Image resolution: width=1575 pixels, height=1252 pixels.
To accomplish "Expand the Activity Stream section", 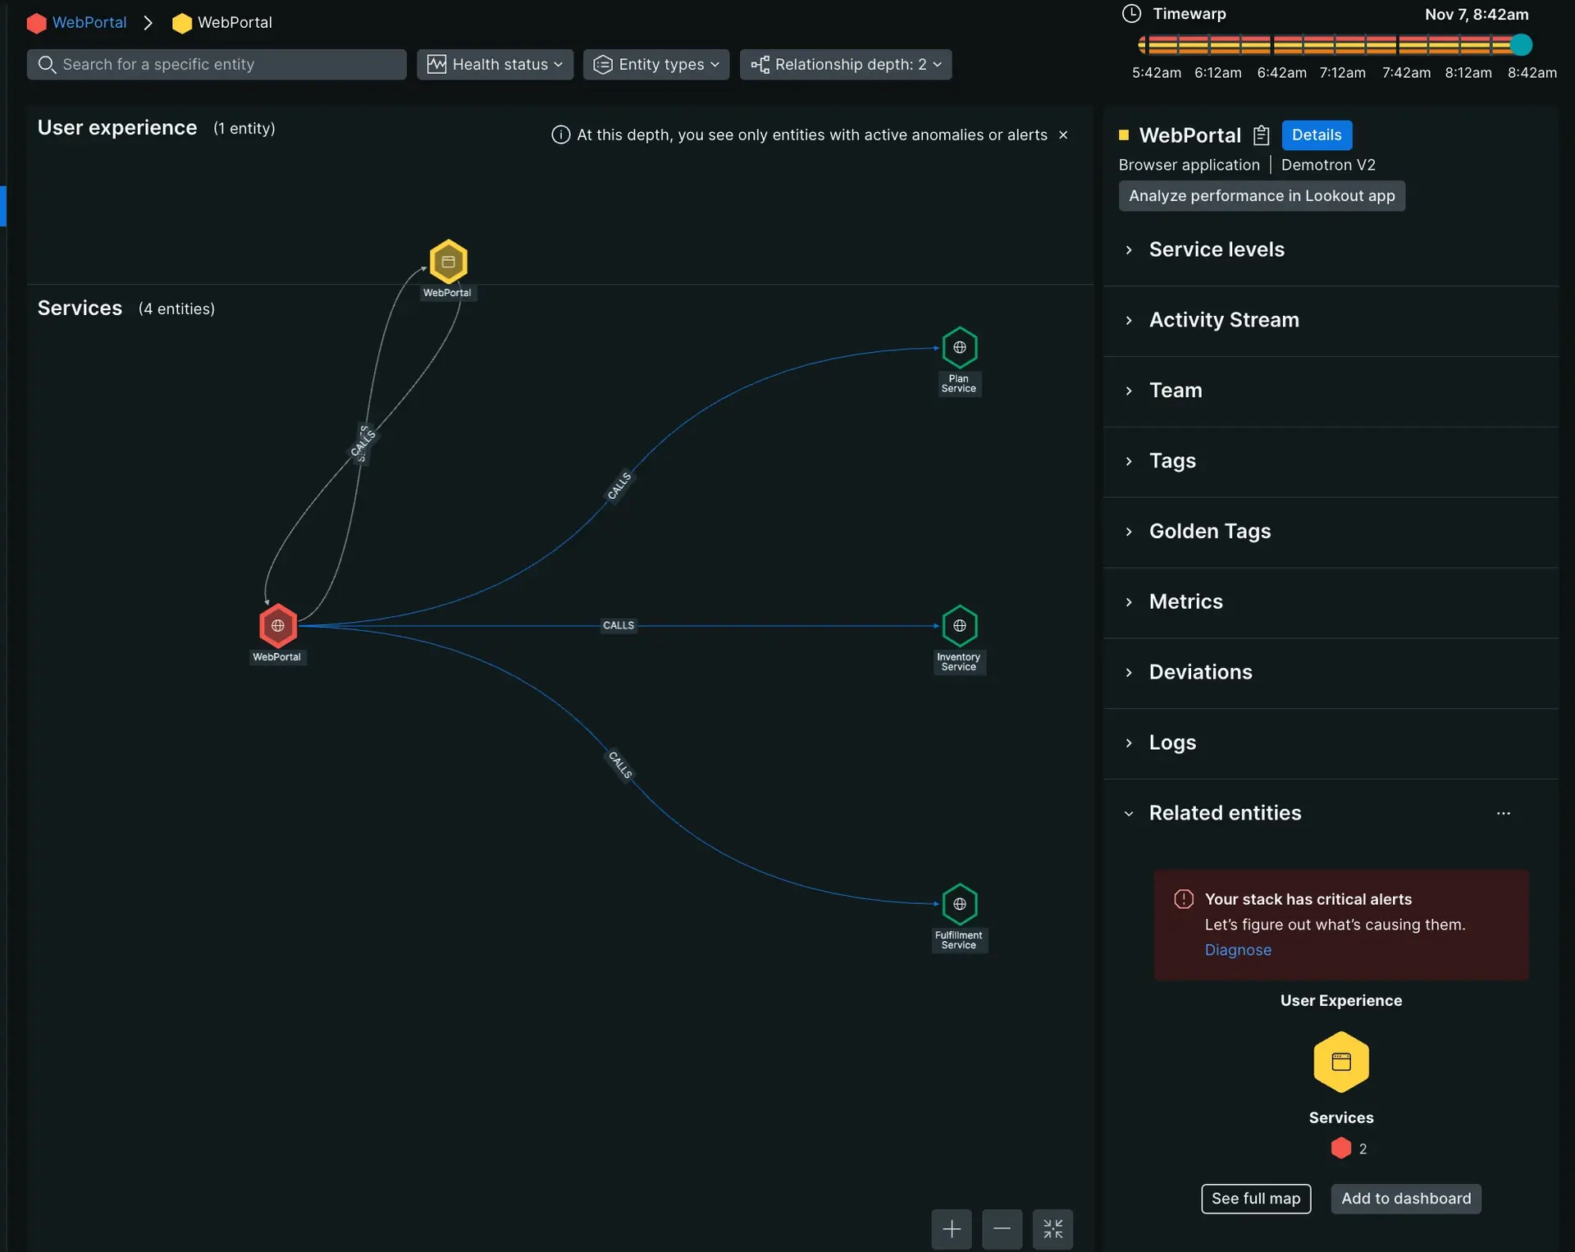I will [1223, 320].
